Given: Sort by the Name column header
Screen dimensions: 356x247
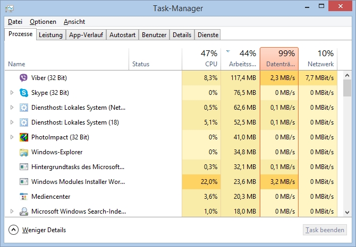Looking at the screenshot, I should [x=67, y=59].
